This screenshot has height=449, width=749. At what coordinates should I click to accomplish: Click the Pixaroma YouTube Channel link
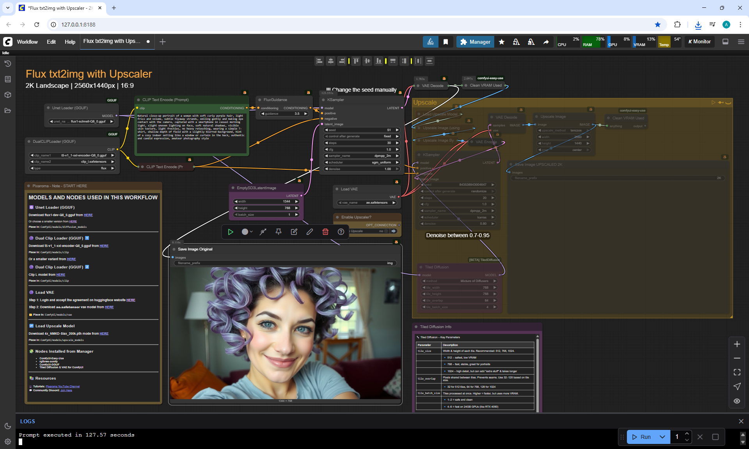pyautogui.click(x=63, y=387)
